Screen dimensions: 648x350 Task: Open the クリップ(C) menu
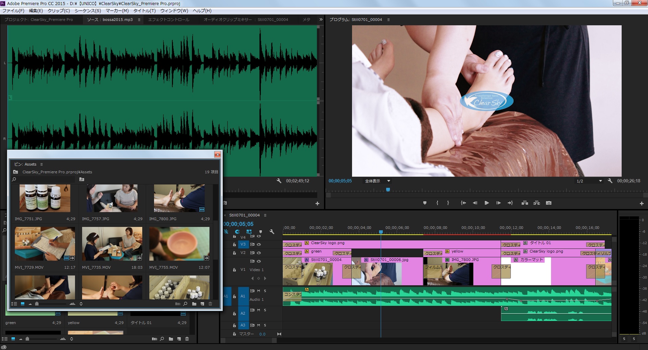point(59,10)
